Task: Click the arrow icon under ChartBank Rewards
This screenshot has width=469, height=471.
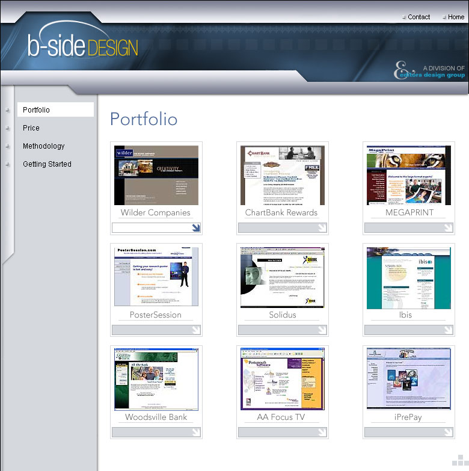Action: 322,228
